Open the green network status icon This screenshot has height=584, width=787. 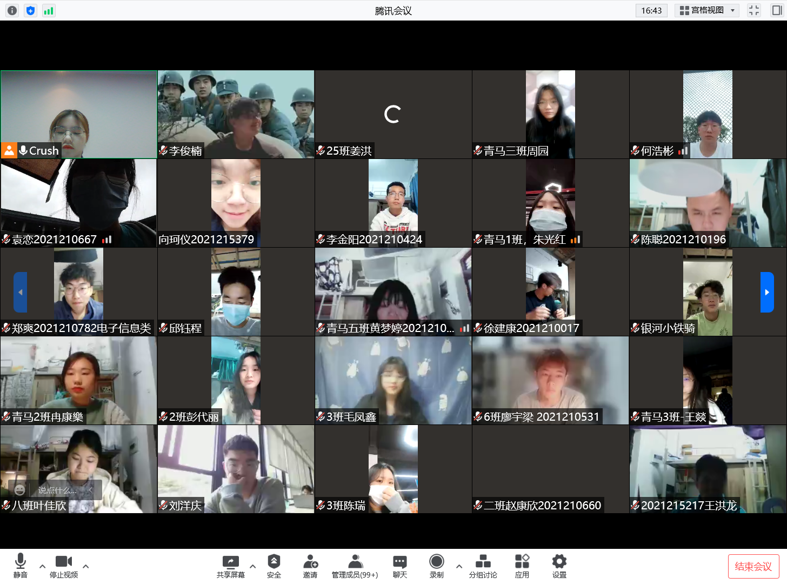pos(49,10)
